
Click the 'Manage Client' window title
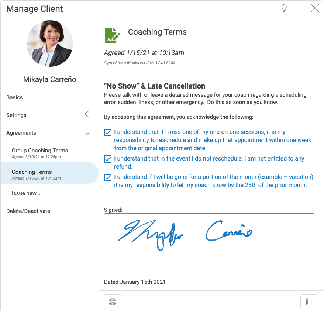[x=35, y=9]
